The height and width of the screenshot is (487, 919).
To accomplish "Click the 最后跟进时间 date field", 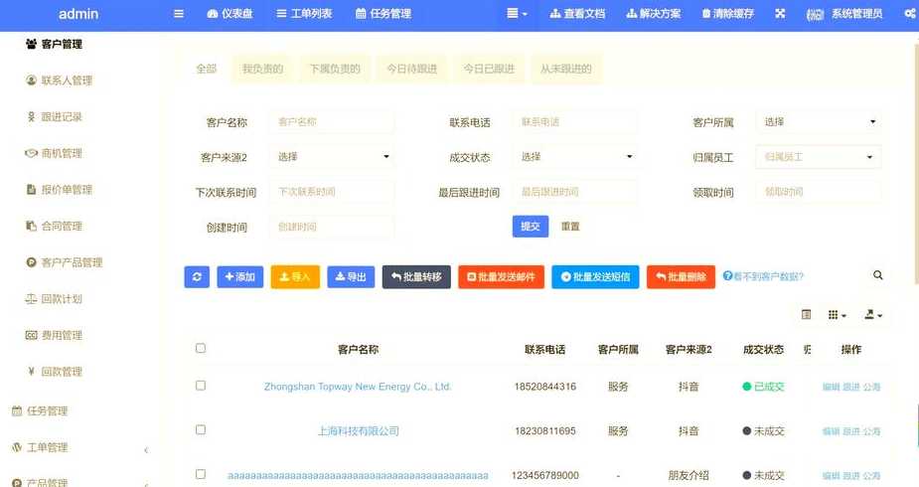I will point(575,192).
